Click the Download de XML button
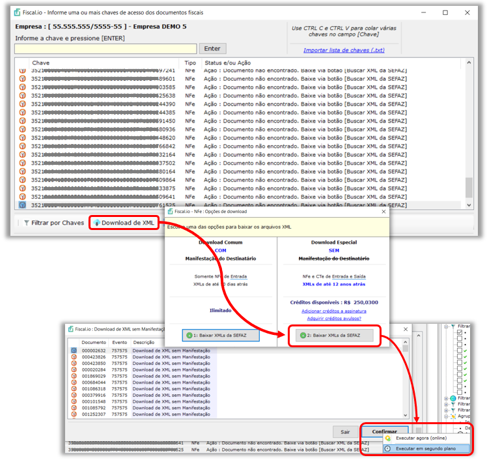 point(124,223)
